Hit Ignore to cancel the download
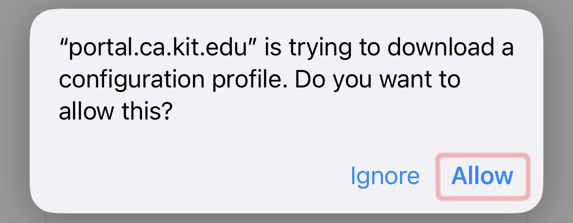This screenshot has height=223, width=573. point(384,176)
